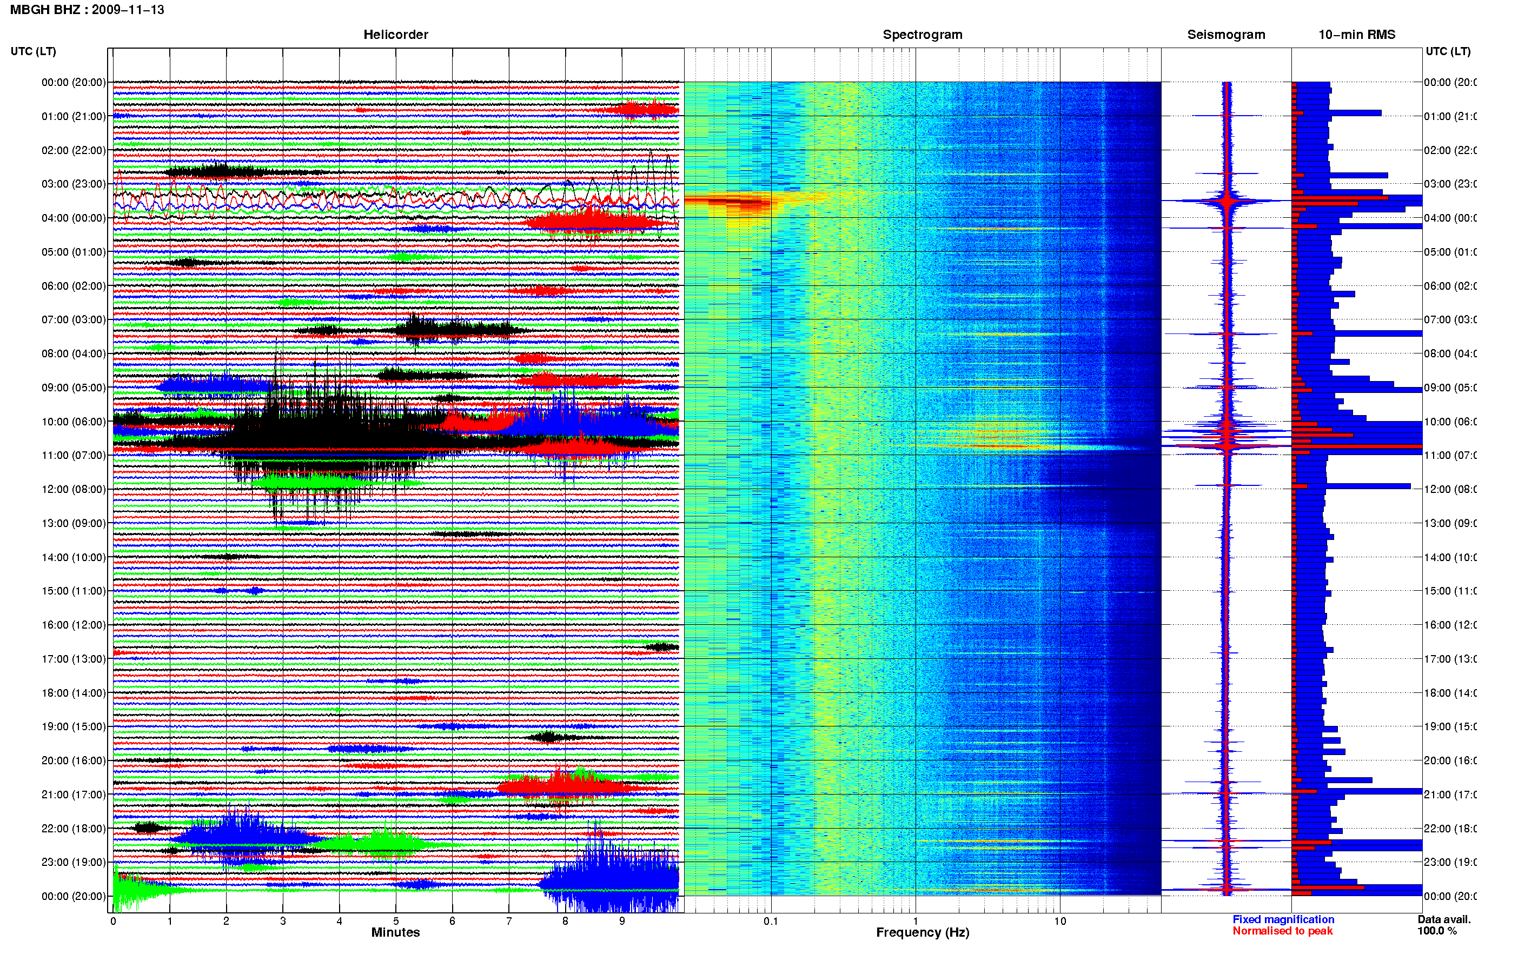Click the left 11:00 (07:00) time label

[x=74, y=455]
